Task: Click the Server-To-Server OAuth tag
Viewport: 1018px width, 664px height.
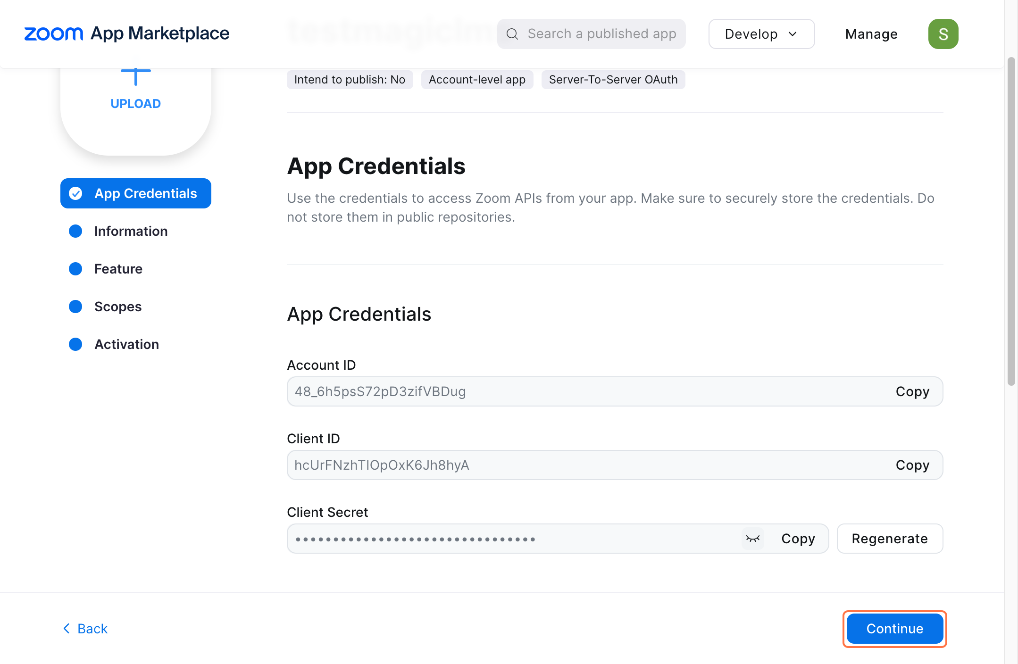Action: click(613, 79)
